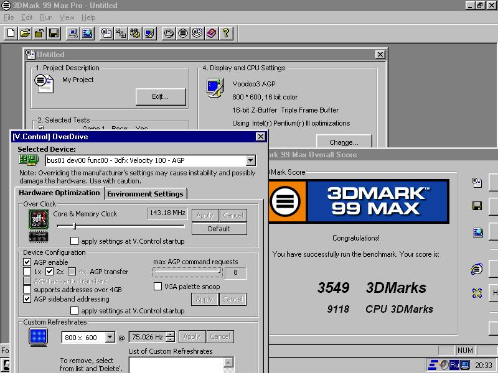Click the display settings monitor toolbar icon
This screenshot has width=498, height=373.
click(149, 33)
